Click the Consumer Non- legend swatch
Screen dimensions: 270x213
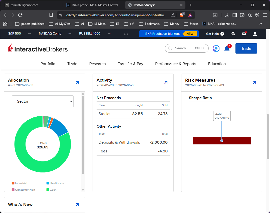pos(13,189)
